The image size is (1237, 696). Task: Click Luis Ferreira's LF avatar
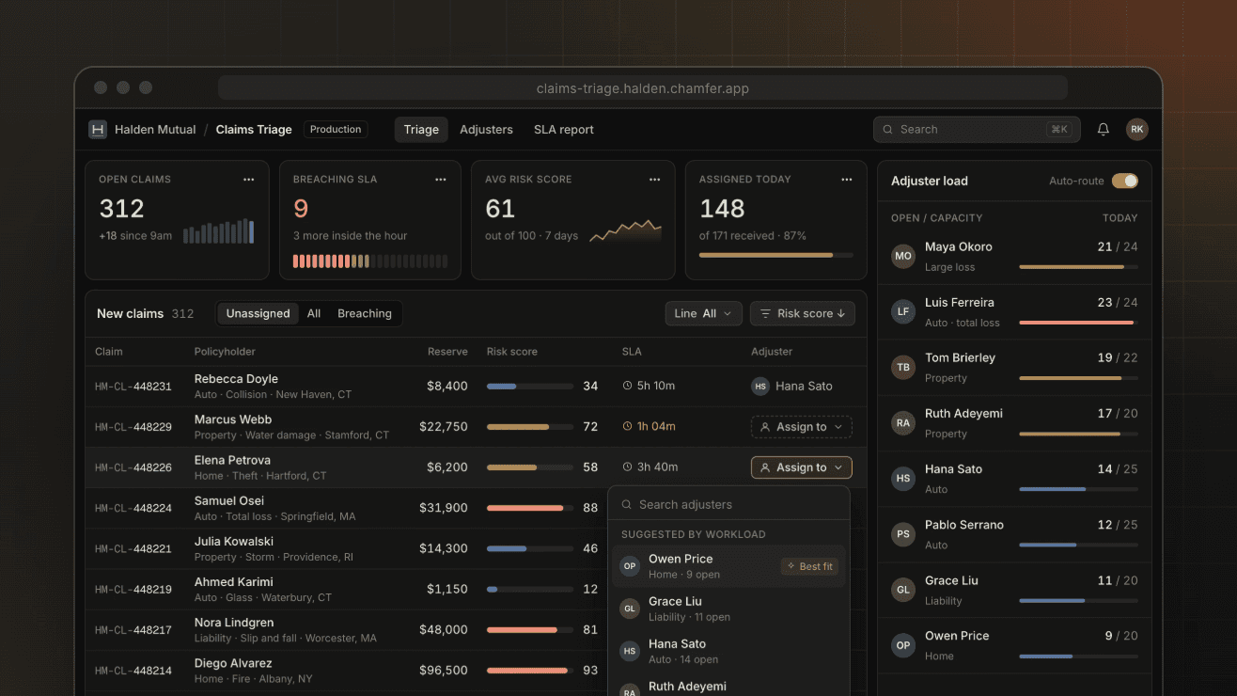coord(903,312)
